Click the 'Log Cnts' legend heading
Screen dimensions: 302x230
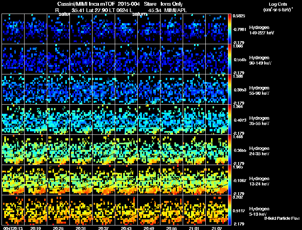click(278, 4)
